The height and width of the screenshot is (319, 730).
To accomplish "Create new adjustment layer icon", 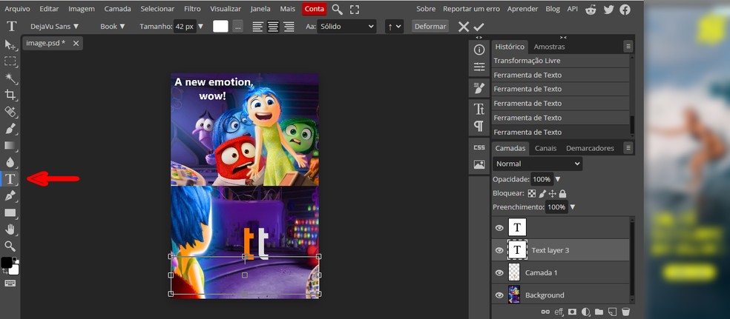I will pos(585,312).
